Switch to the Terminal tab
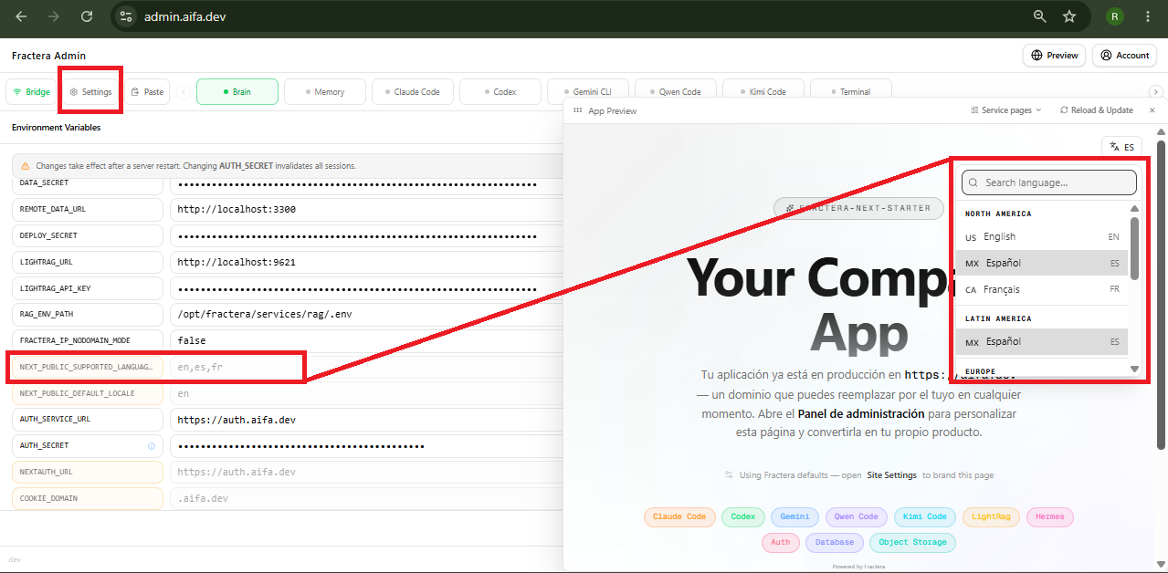Image resolution: width=1168 pixels, height=573 pixels. coord(851,89)
